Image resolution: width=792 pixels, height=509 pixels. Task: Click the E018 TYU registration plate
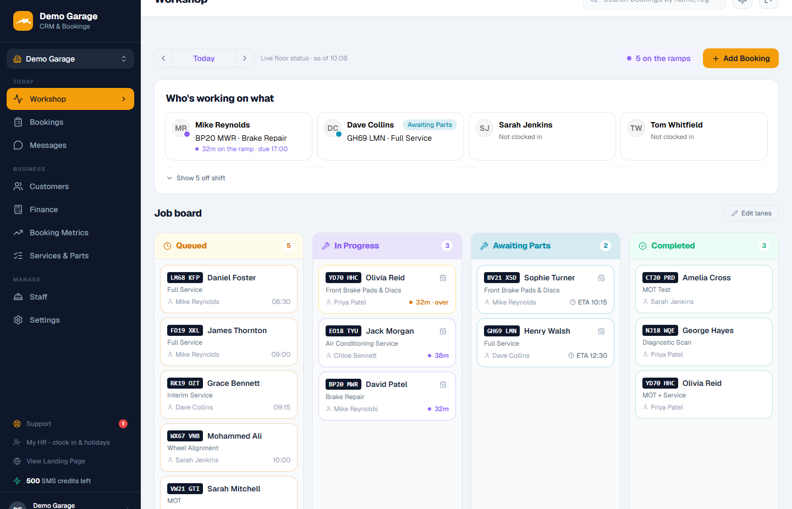(343, 331)
